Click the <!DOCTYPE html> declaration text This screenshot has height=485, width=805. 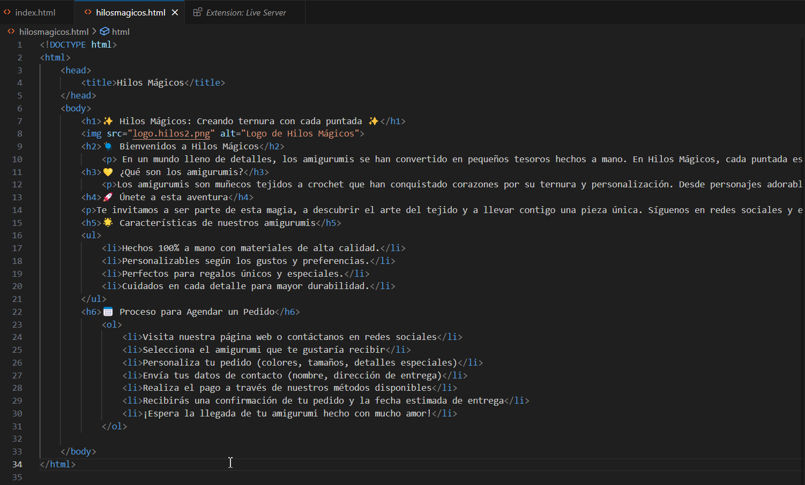(x=78, y=44)
